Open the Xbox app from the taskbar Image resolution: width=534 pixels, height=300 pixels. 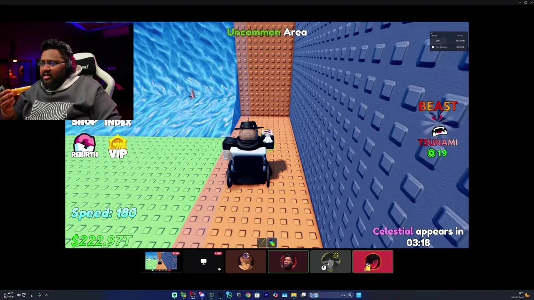[211, 295]
